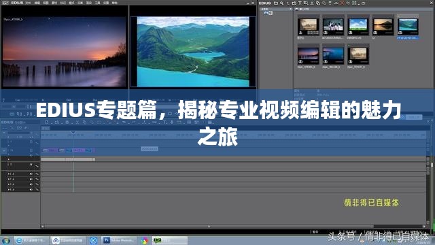
Task: Click the timeline playhead marker
Action: pos(73,133)
